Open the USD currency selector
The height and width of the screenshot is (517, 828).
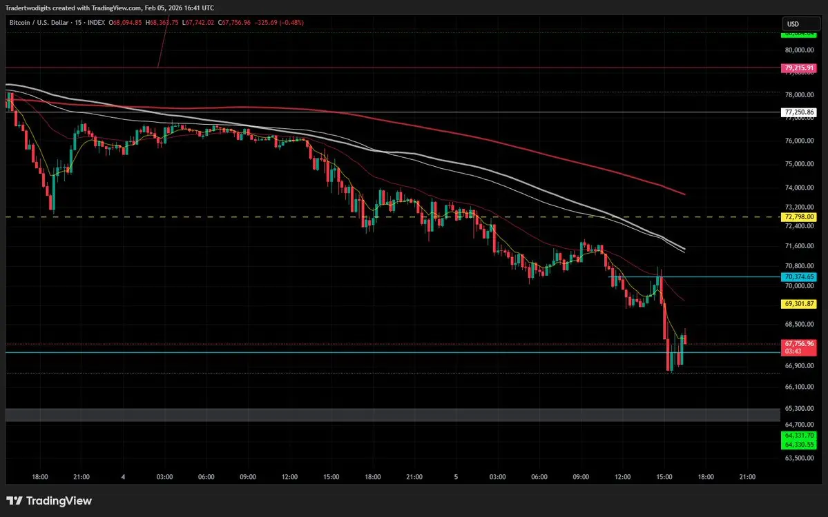coord(800,23)
